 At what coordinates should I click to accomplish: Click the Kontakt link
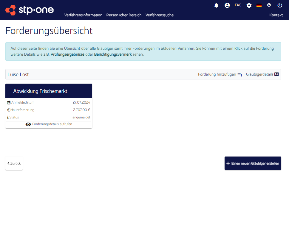coord(276,15)
